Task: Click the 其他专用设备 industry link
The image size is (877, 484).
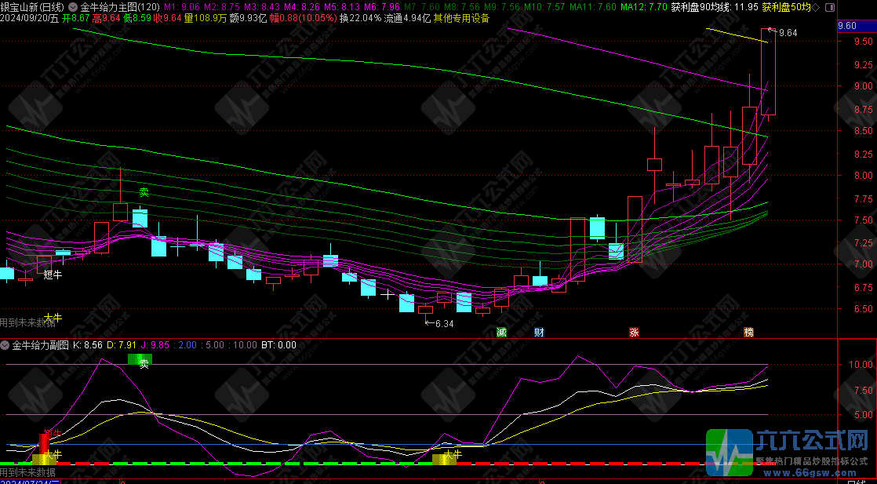Action: pyautogui.click(x=460, y=18)
